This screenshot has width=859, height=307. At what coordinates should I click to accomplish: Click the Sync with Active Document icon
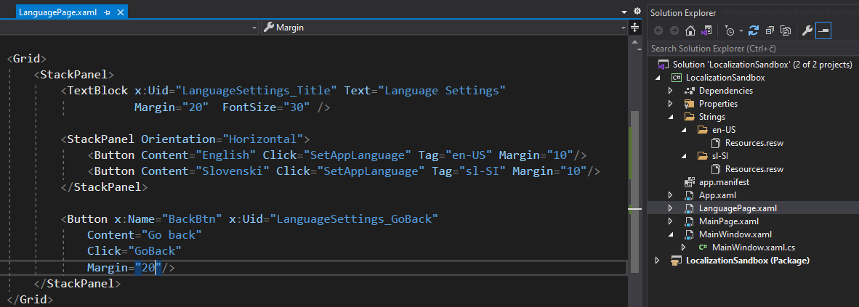pyautogui.click(x=754, y=30)
